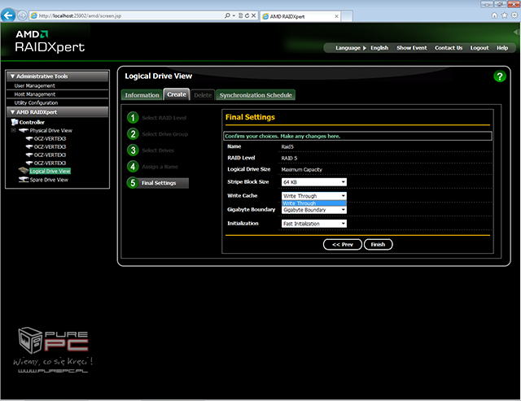Screen dimensions: 521x401
Task: Switch to the Information tab
Action: (x=142, y=95)
